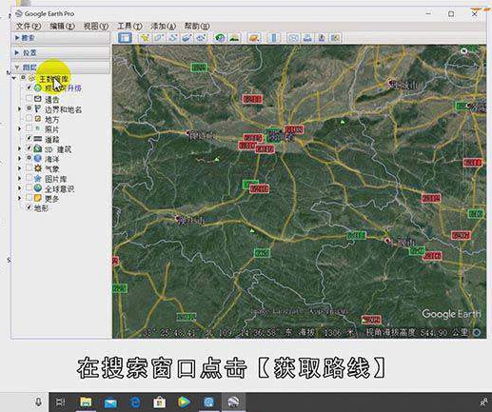This screenshot has height=412, width=492.
Task: Open the Mail app from taskbar
Action: click(x=110, y=402)
